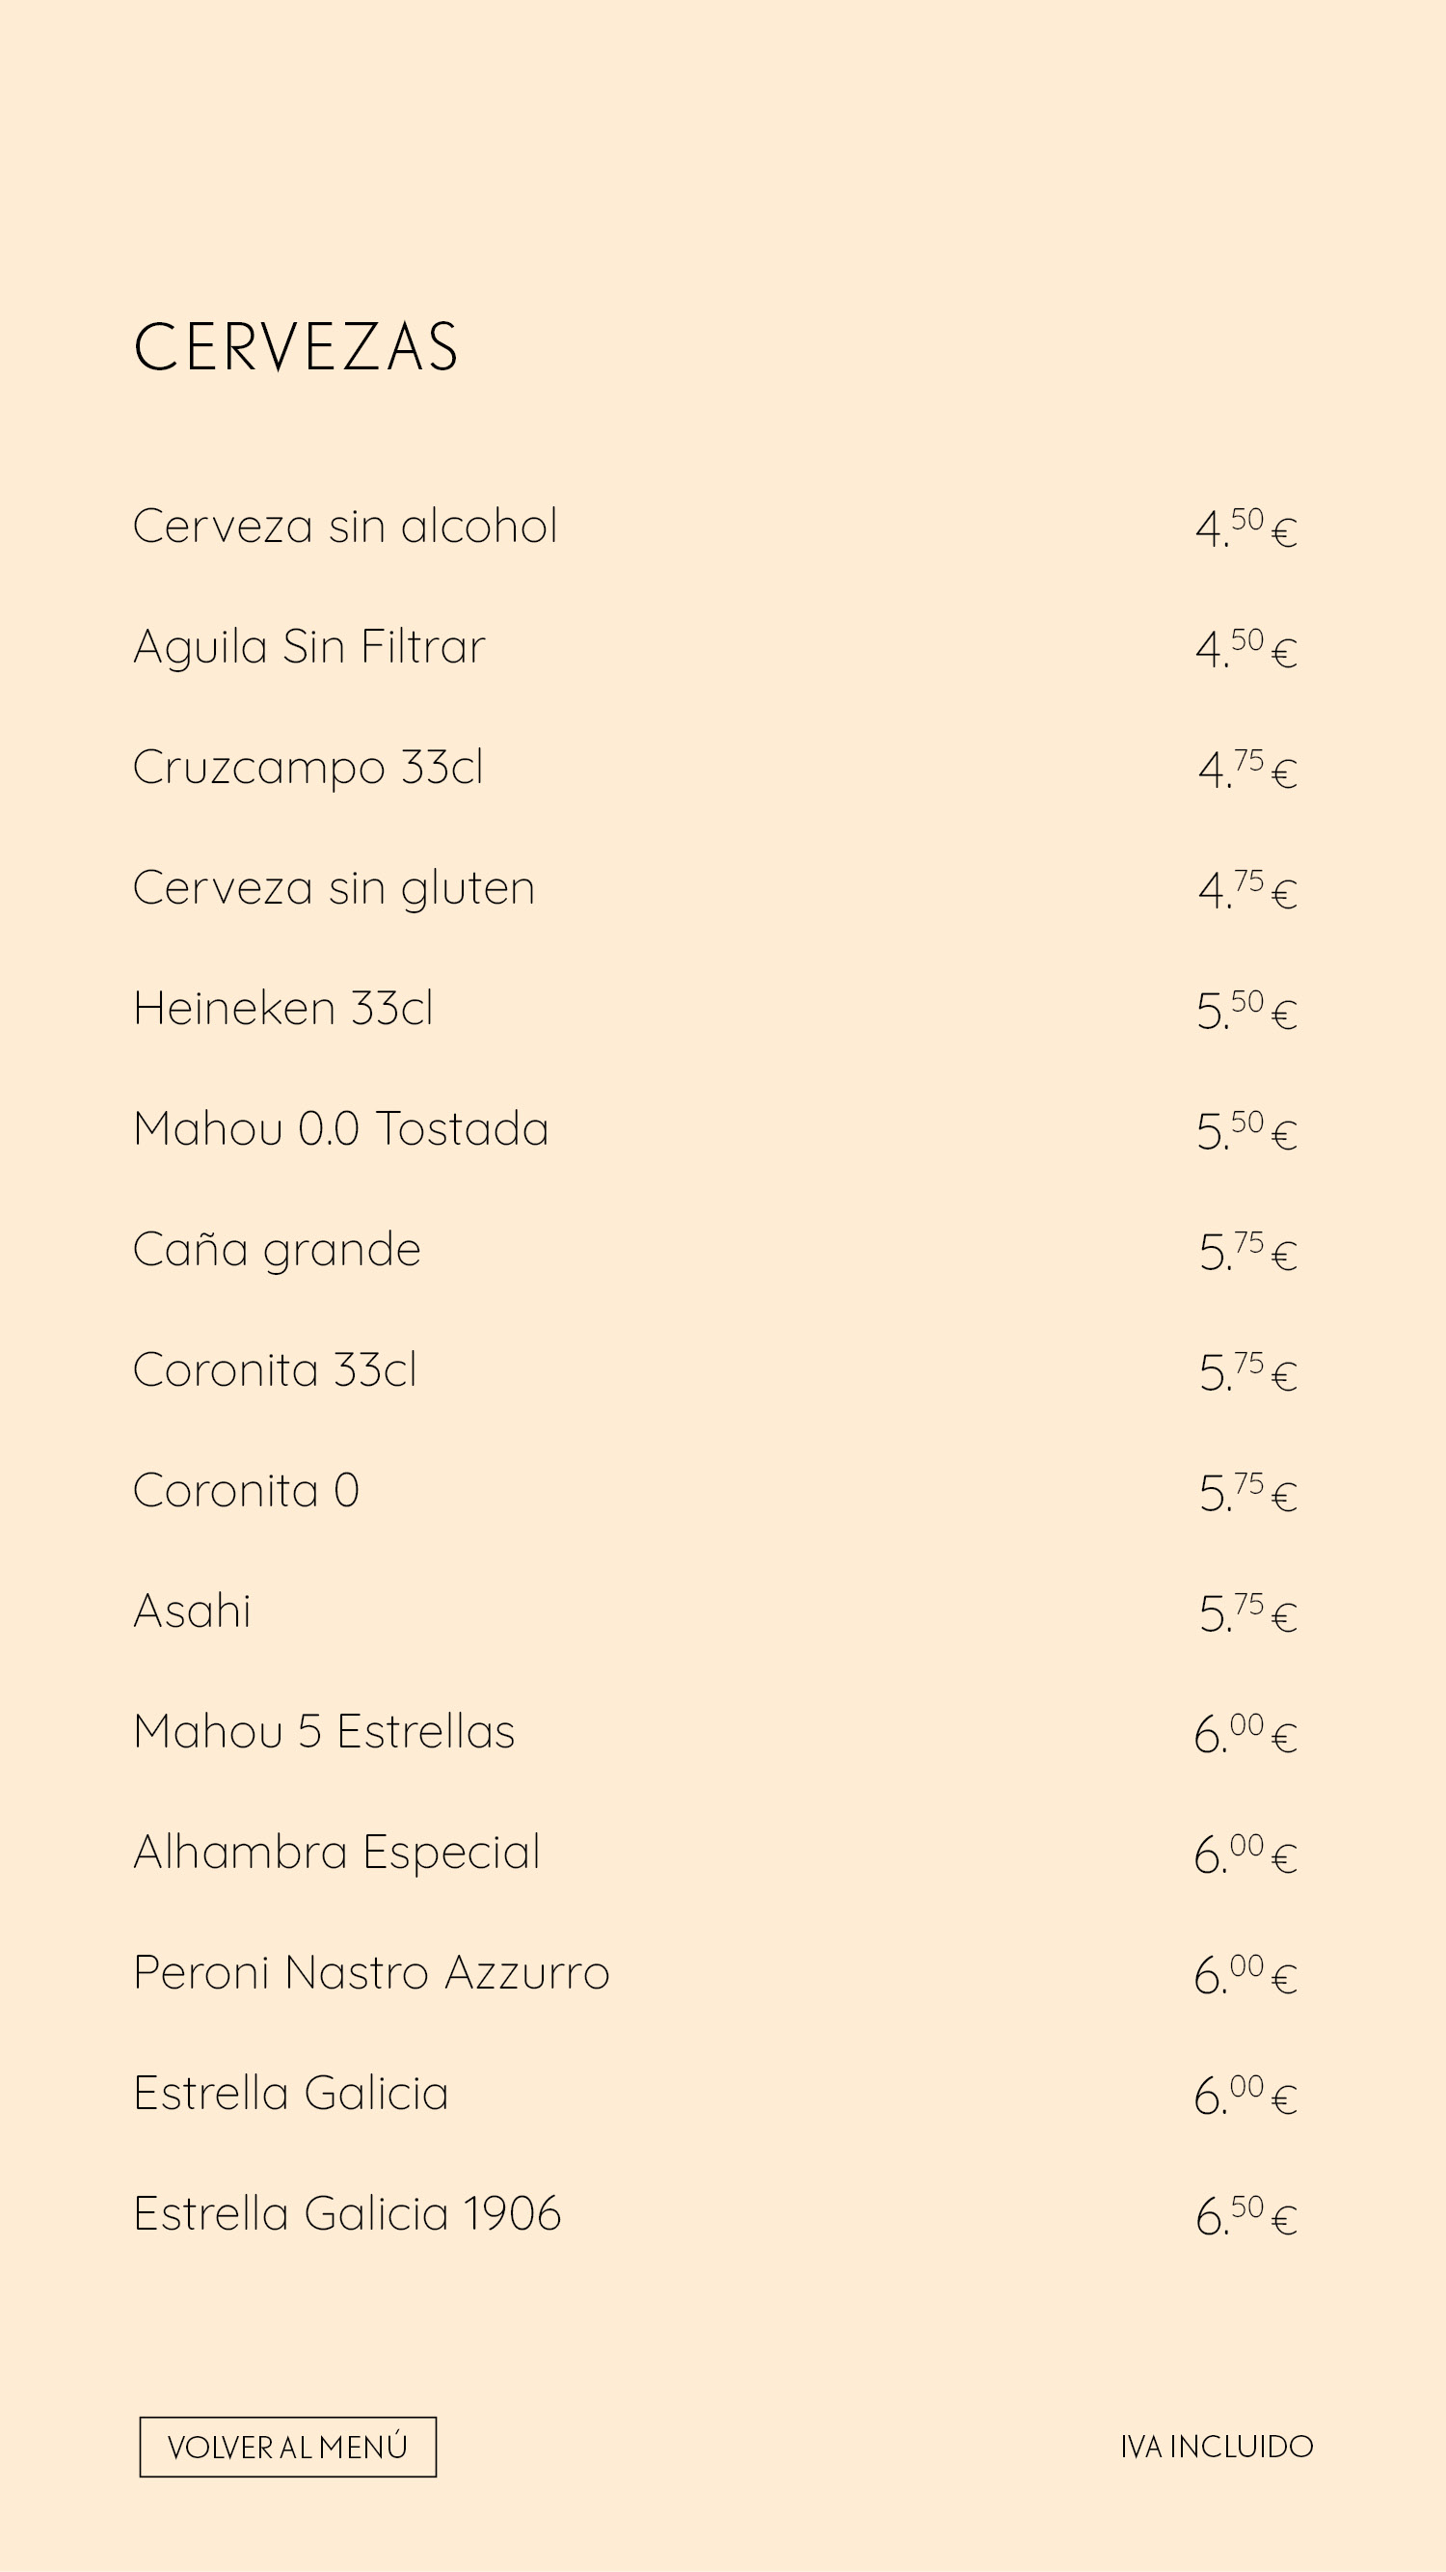Click the 4.50 € price of Cerveza sin alcohol
Screen dimensions: 1446x2572
(x=1246, y=528)
